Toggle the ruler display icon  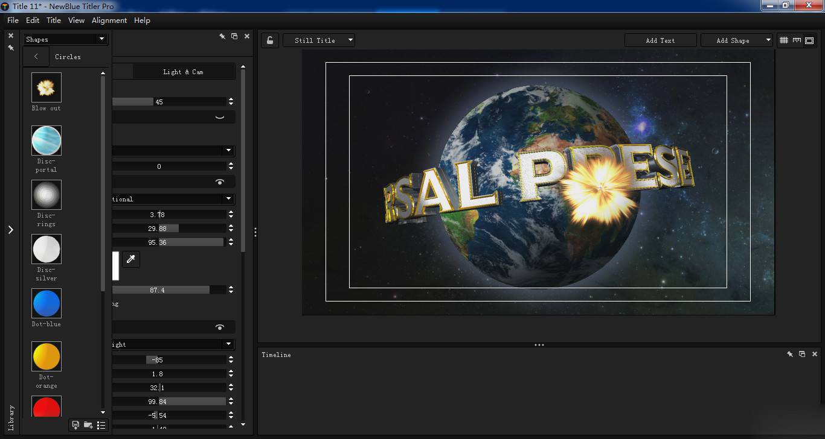[x=797, y=40]
